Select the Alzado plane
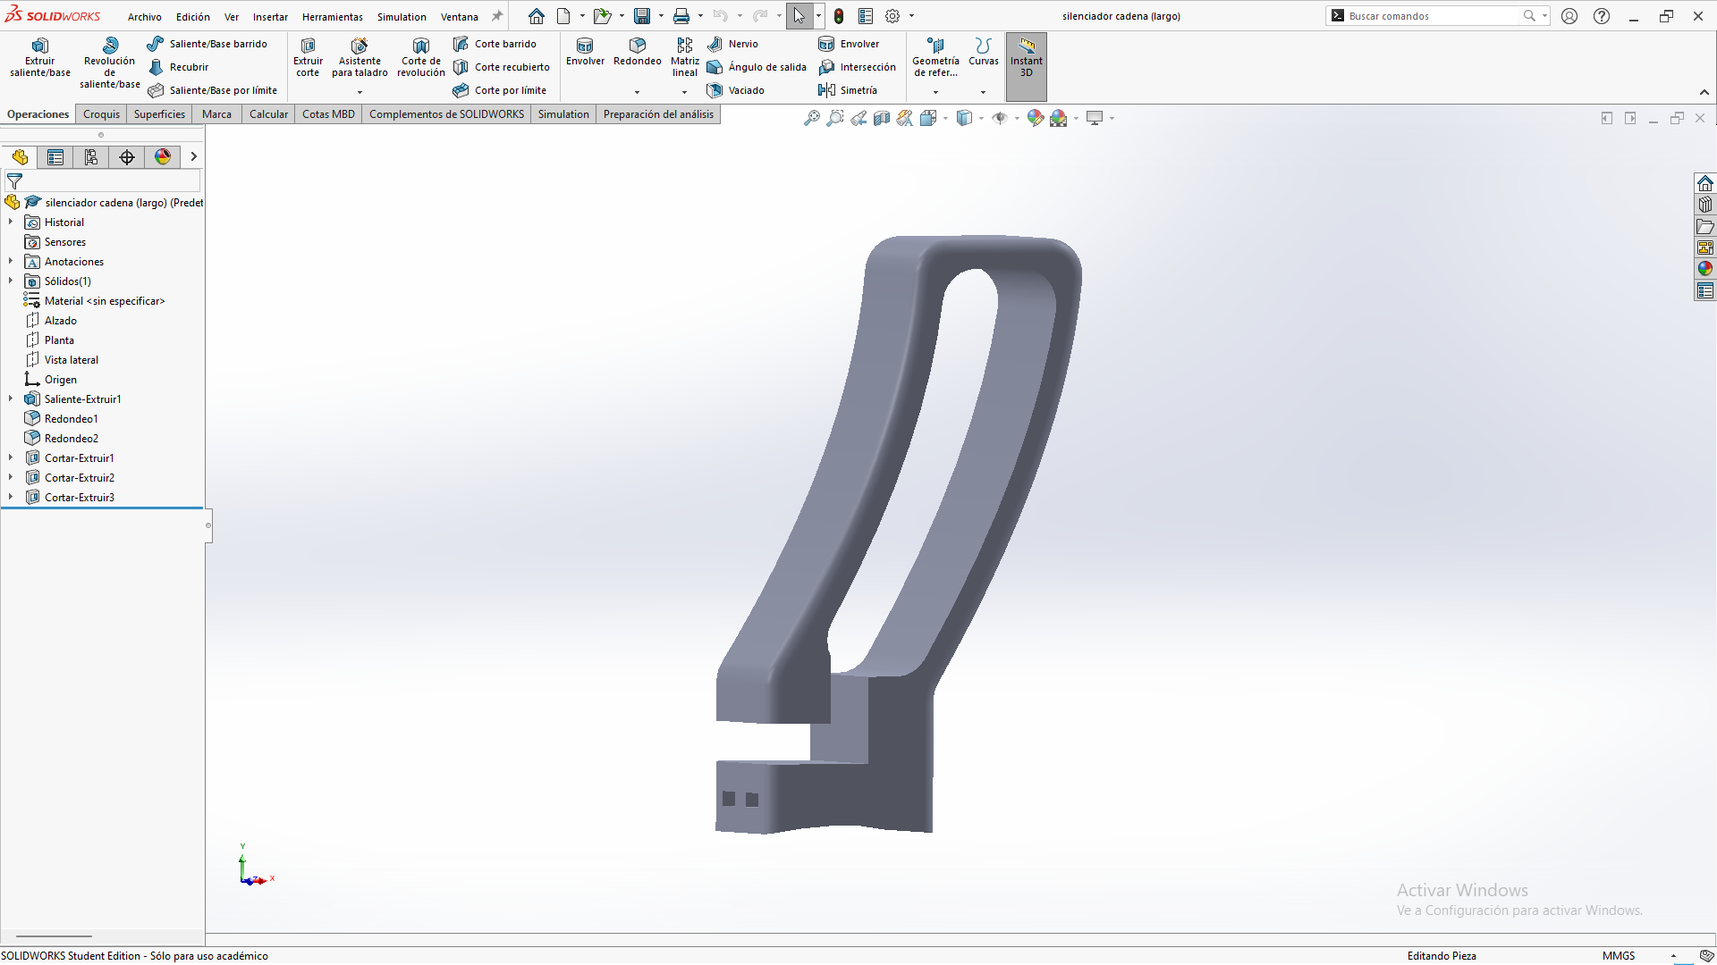Viewport: 1717px width, 965px height. tap(60, 321)
